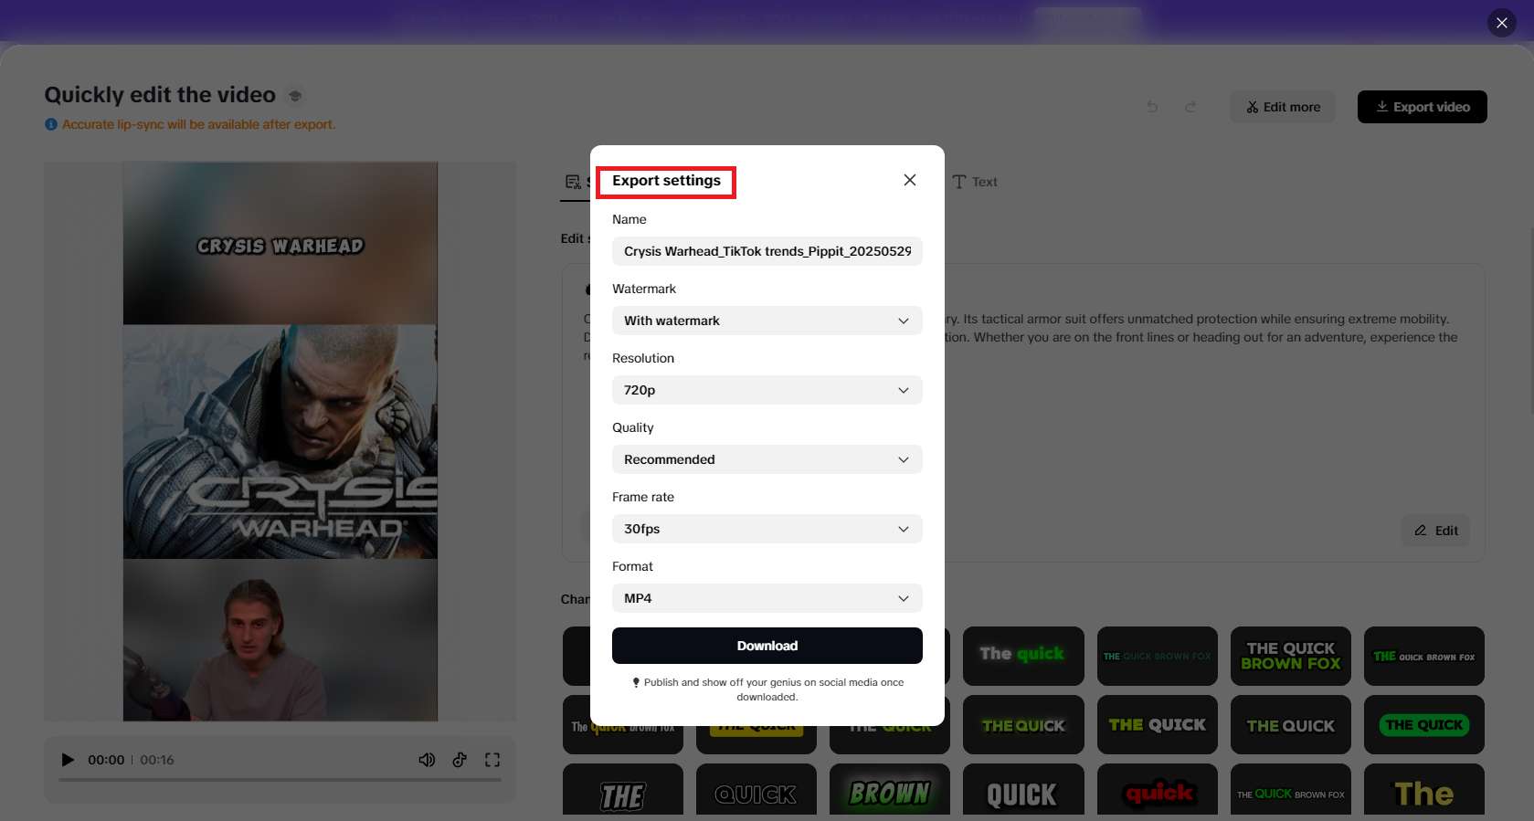Click the Edit more button
The image size is (1534, 821).
tap(1282, 107)
